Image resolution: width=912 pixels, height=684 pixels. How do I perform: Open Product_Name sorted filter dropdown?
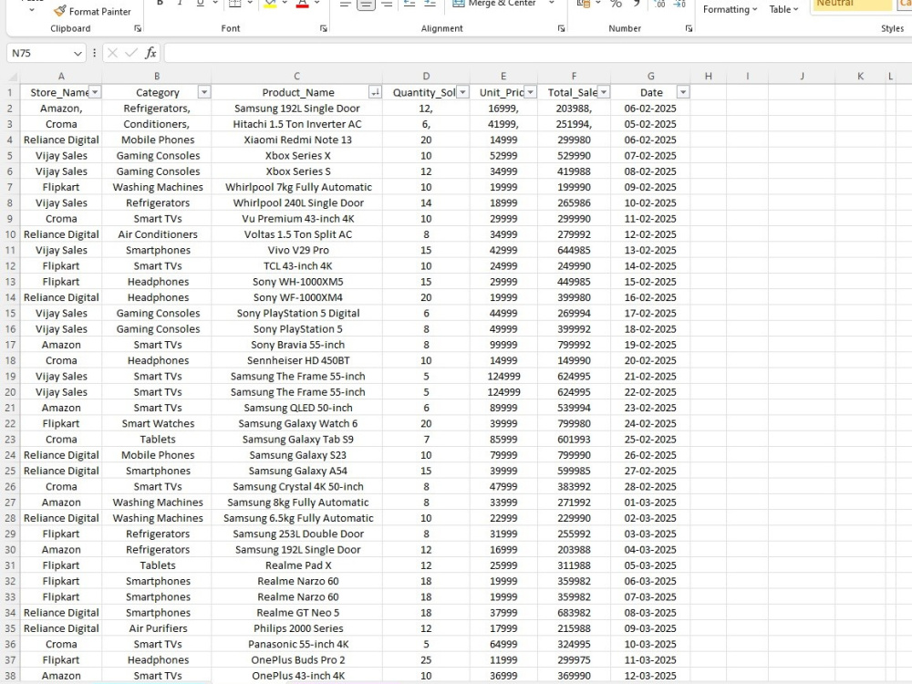375,92
